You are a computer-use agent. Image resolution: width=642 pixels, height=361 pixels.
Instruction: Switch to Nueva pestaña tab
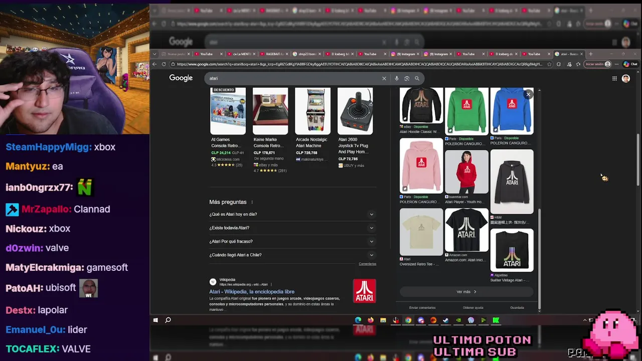point(176,54)
